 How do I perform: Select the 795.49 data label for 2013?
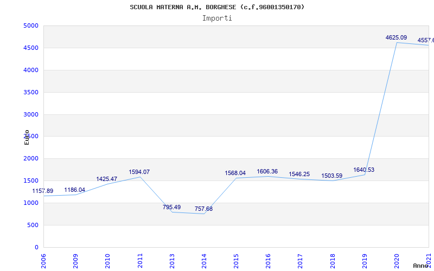(x=171, y=207)
